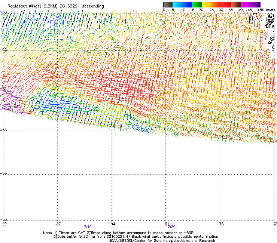
Task: Select the "-56" latitude axis label
Action: click(x=3, y=130)
